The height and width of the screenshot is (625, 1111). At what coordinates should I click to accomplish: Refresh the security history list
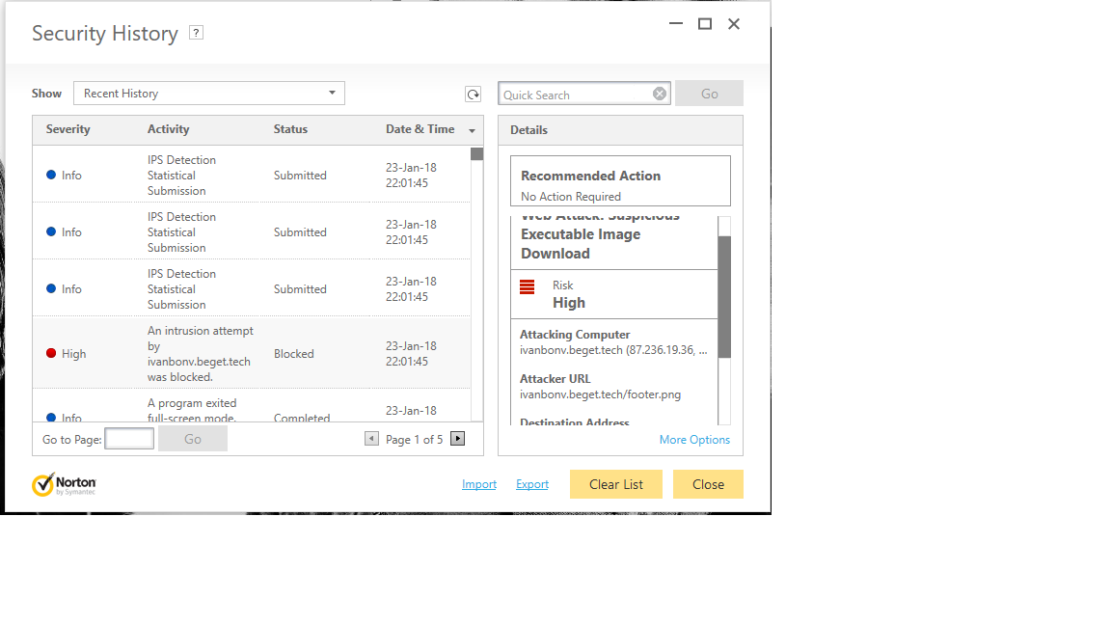coord(473,95)
